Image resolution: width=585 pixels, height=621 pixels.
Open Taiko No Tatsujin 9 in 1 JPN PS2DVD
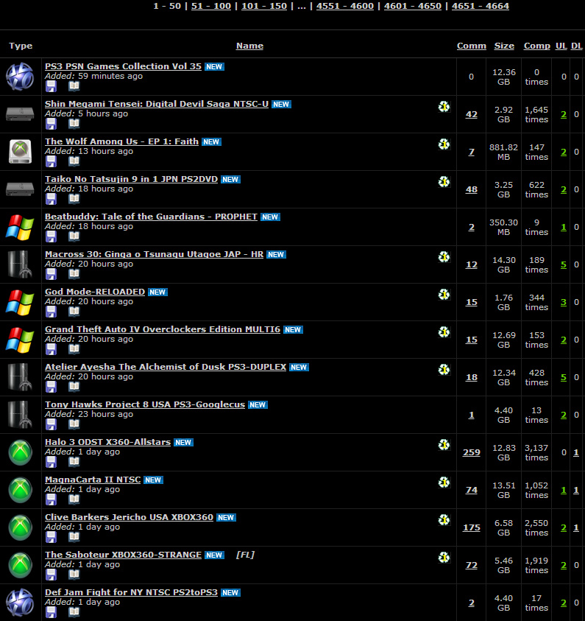[x=131, y=179]
